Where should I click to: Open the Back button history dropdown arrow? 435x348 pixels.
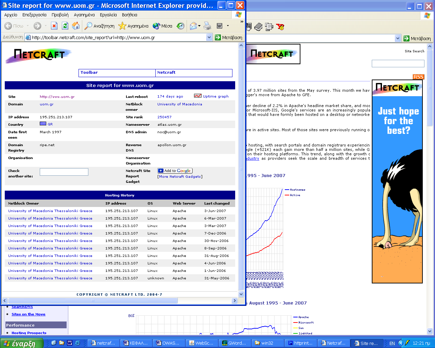coord(28,26)
